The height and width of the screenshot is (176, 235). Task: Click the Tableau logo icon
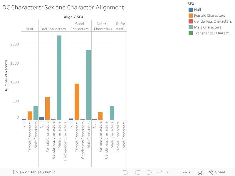coord(12,172)
